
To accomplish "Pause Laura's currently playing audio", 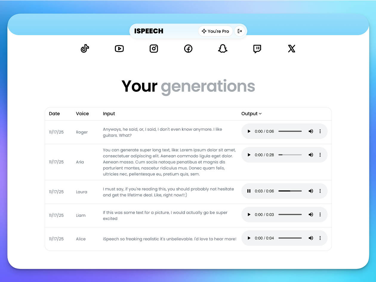I will pos(249,191).
